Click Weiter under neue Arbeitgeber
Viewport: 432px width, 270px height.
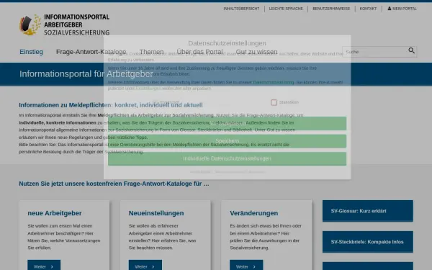point(44,266)
